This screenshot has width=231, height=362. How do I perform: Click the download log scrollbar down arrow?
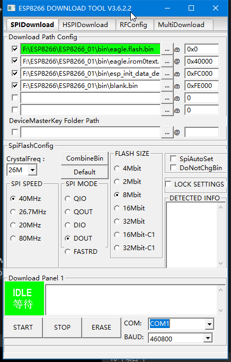pyautogui.click(x=220, y=310)
